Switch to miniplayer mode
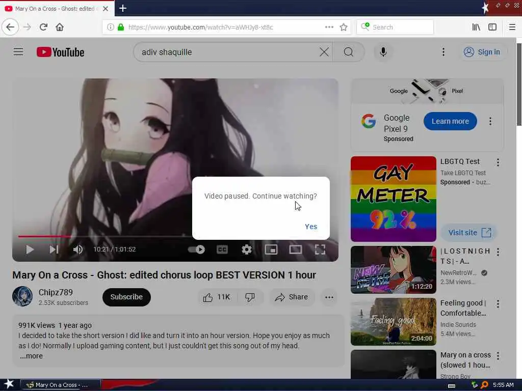 [x=271, y=249]
